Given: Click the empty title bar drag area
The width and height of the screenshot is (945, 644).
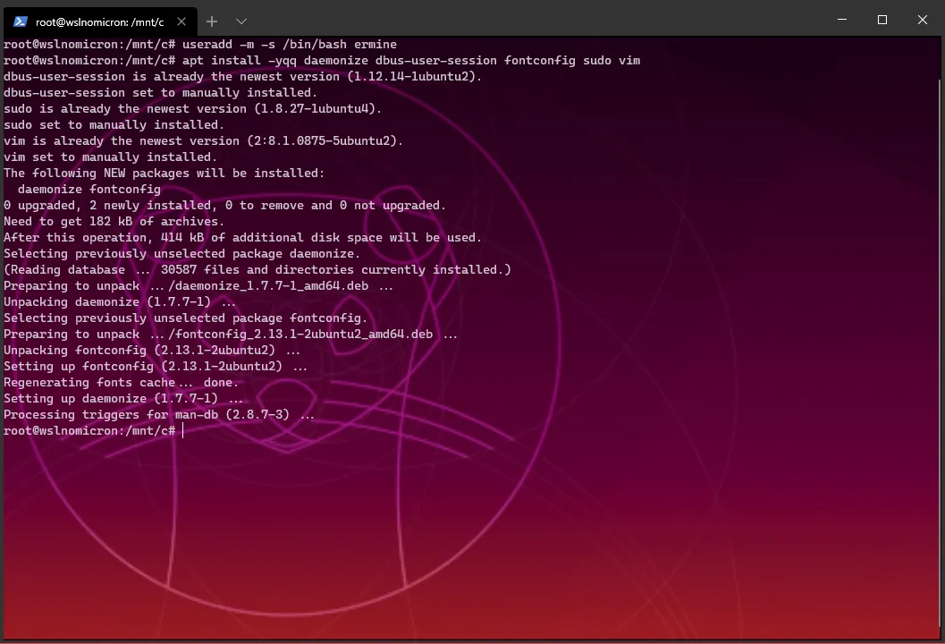Looking at the screenshot, I should (x=536, y=20).
